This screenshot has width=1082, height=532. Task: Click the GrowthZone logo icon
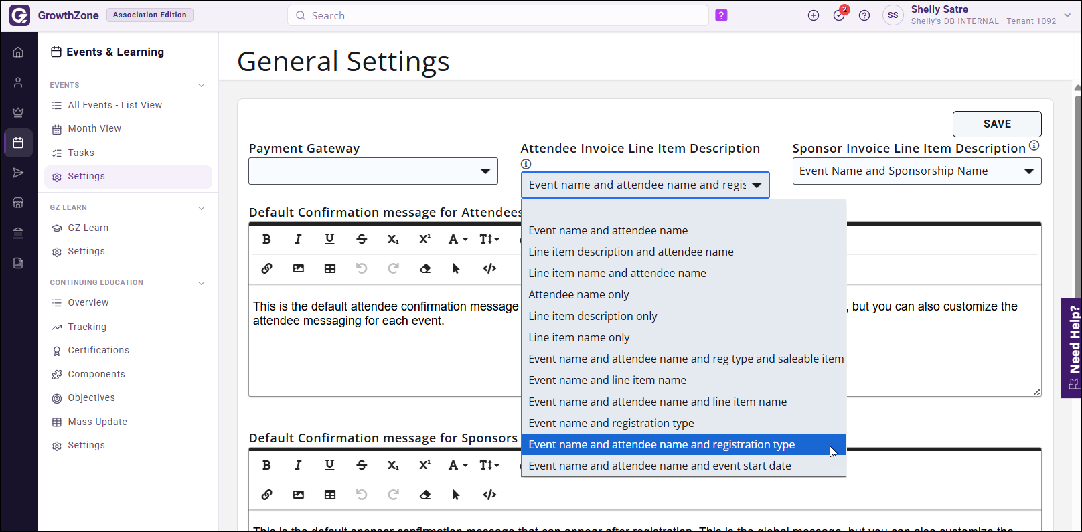pyautogui.click(x=19, y=15)
